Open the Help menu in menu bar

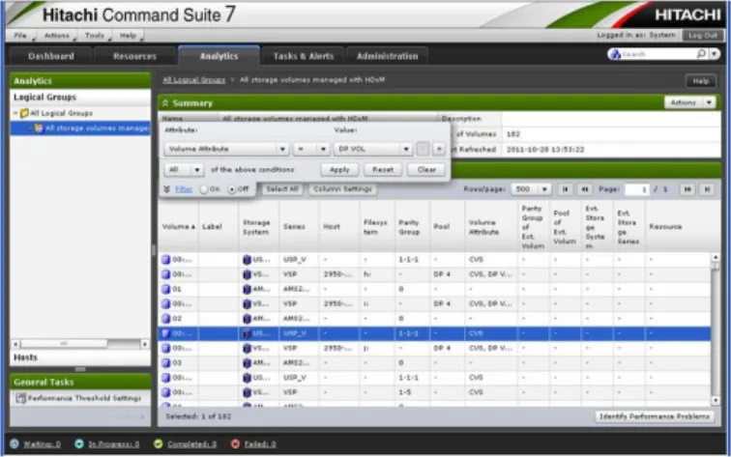click(x=128, y=36)
